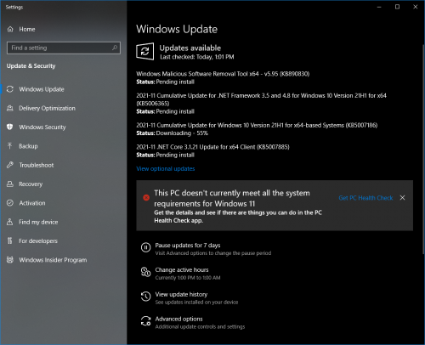The image size is (425, 345).
Task: Click the Pause updates for 7 days icon
Action: coord(145,247)
